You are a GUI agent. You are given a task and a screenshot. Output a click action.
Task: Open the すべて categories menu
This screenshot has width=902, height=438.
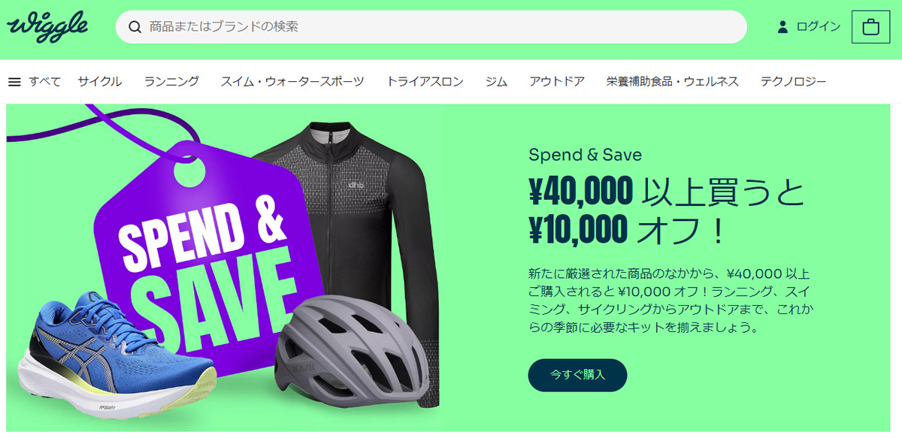point(45,82)
